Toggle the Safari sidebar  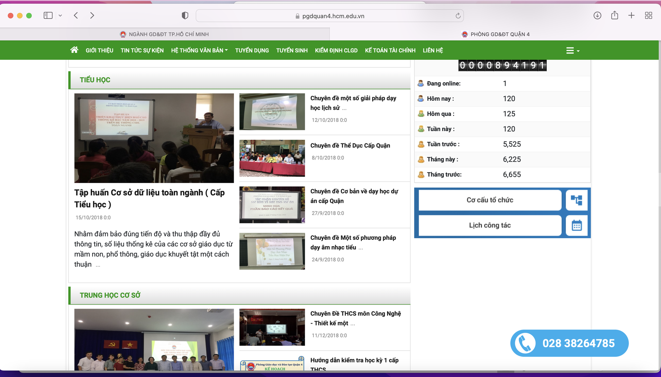(x=48, y=16)
